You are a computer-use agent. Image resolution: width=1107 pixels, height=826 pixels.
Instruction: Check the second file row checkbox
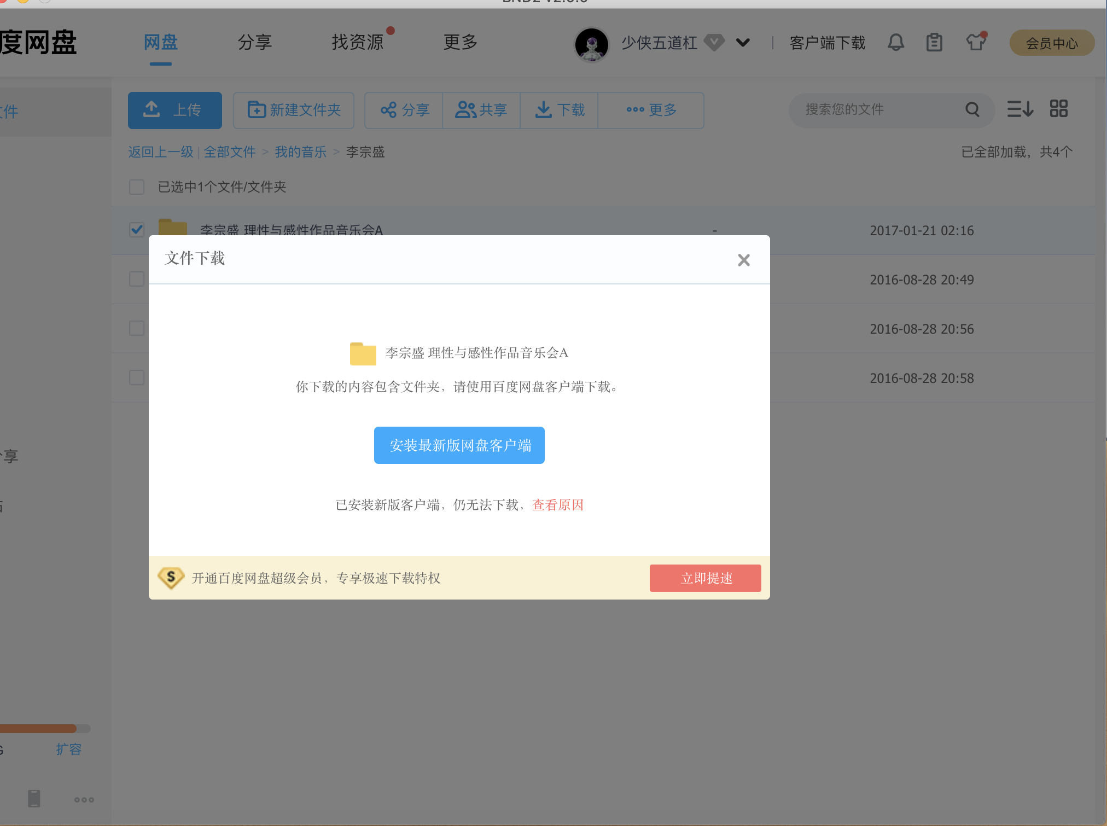[136, 279]
